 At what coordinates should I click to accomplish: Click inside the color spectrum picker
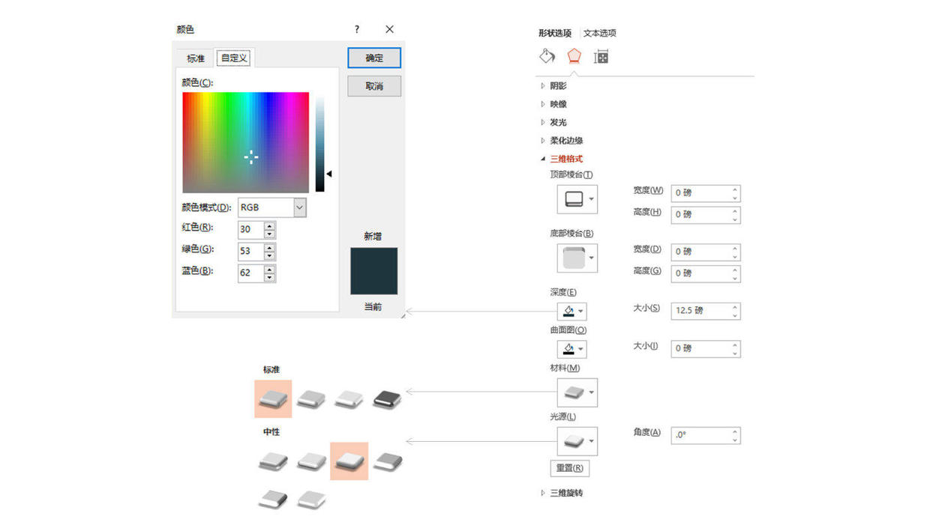(x=245, y=142)
